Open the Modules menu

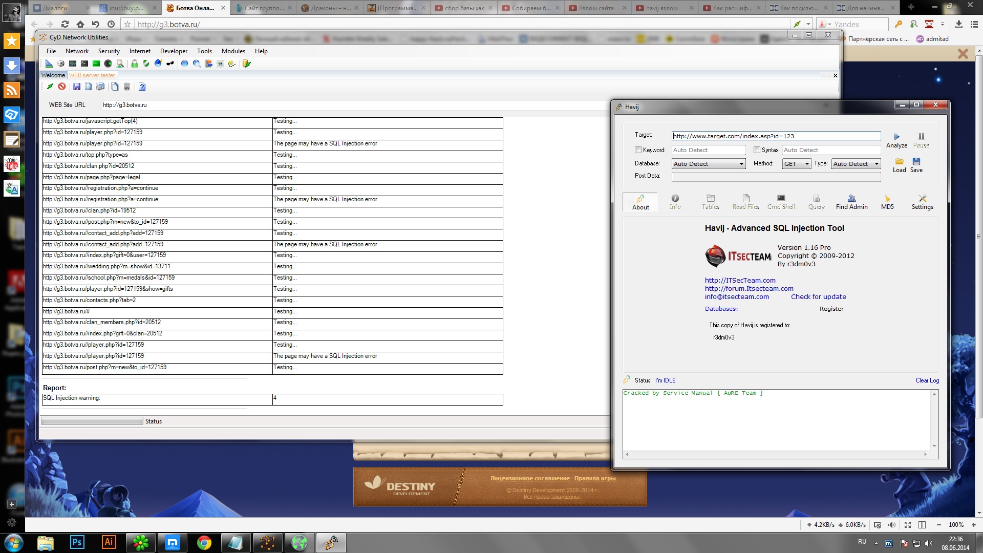point(233,51)
